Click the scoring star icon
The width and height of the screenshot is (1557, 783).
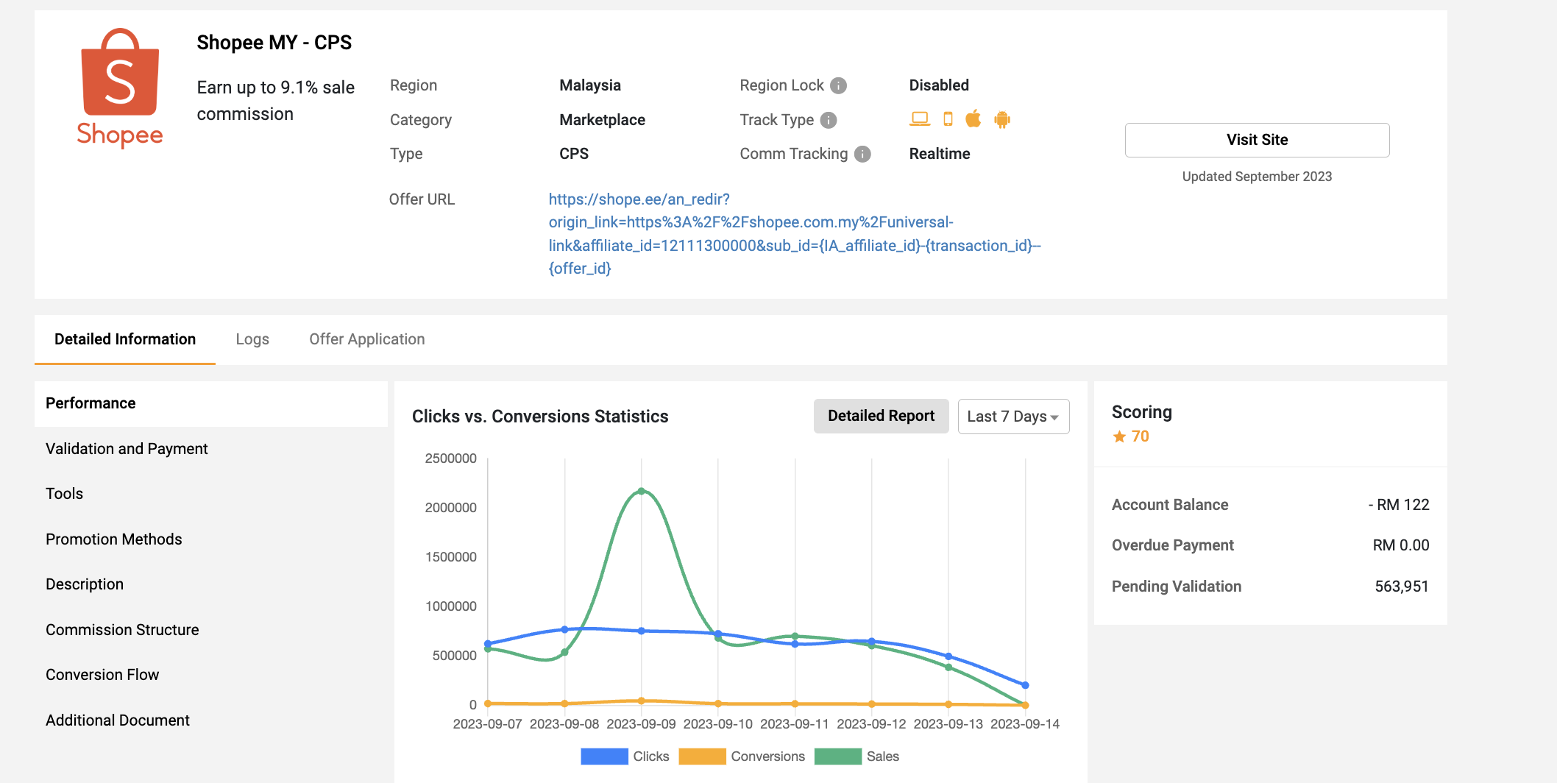point(1119,436)
